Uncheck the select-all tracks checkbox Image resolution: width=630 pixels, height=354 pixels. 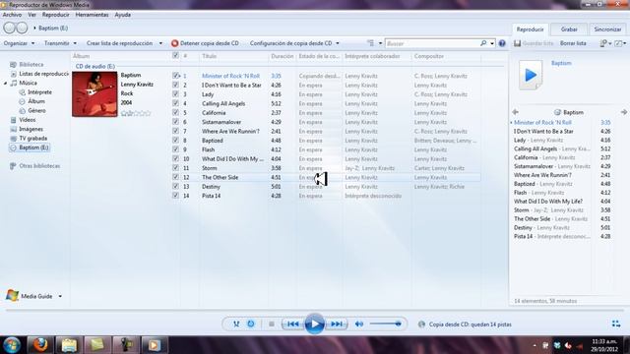175,56
